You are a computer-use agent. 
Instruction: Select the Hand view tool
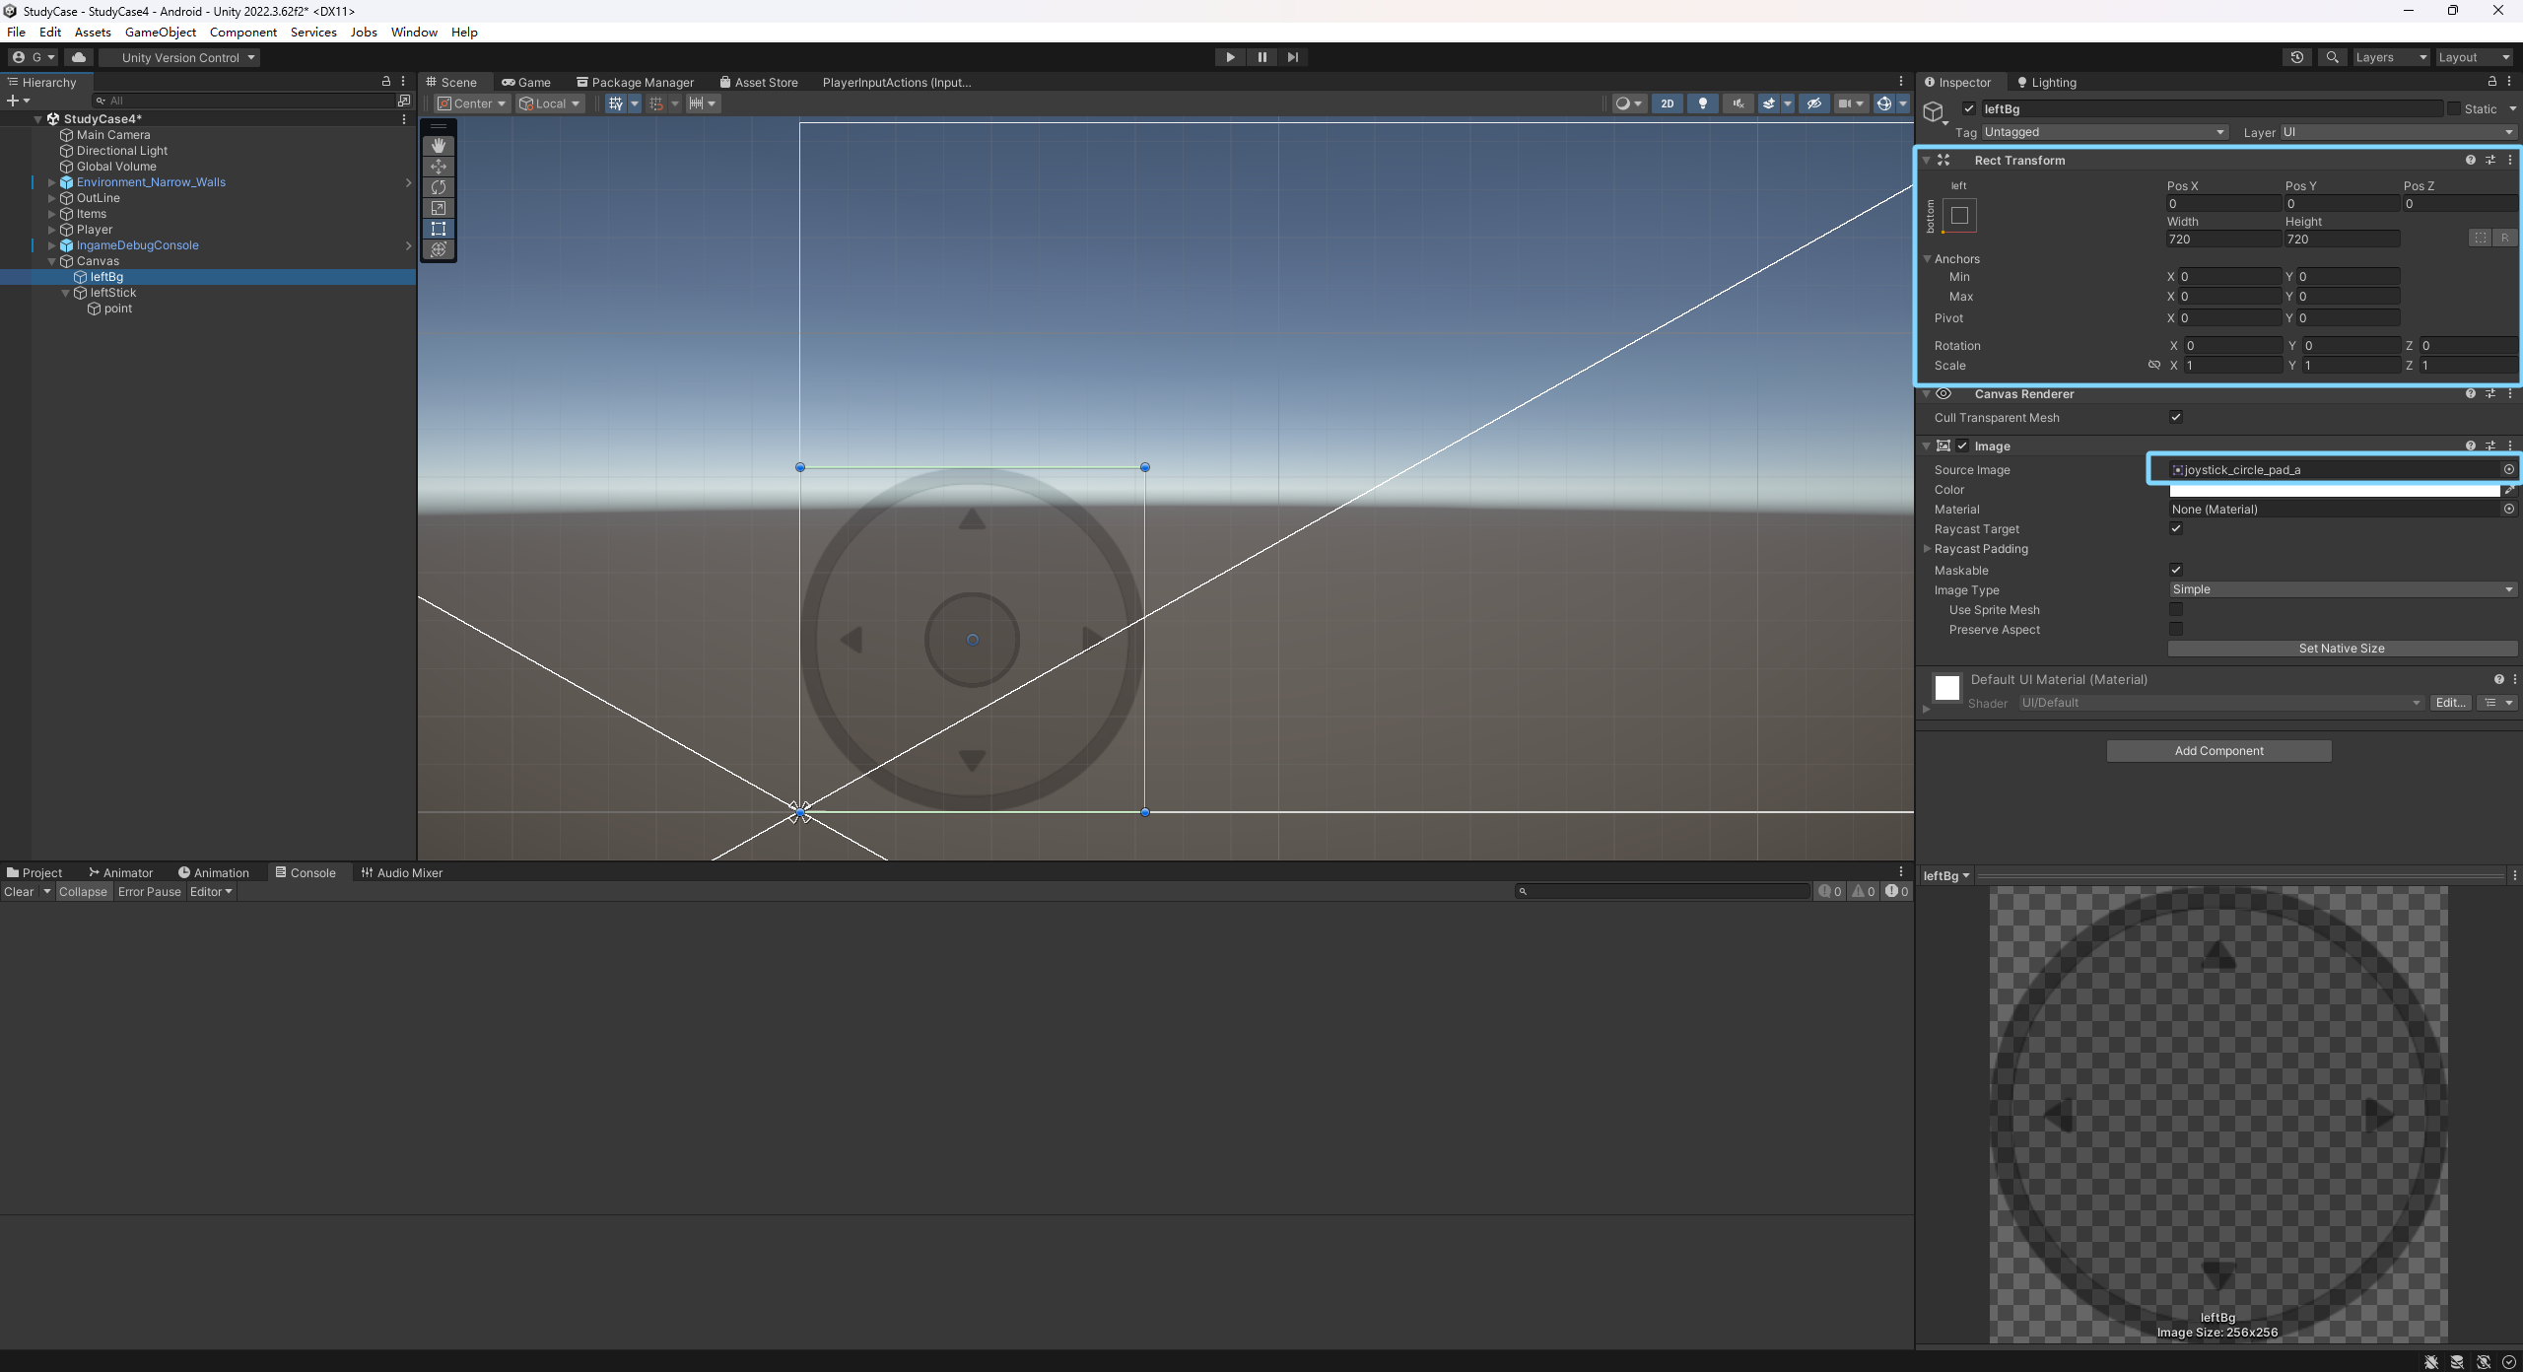tap(439, 146)
